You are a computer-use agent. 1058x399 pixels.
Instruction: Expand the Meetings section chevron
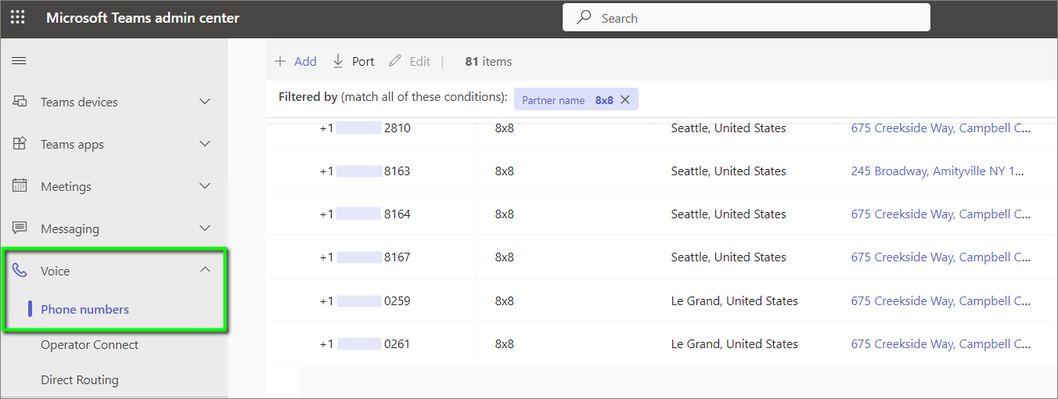[205, 186]
